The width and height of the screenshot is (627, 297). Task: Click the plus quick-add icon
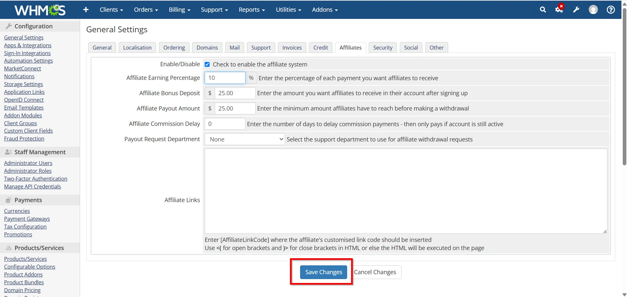click(86, 10)
